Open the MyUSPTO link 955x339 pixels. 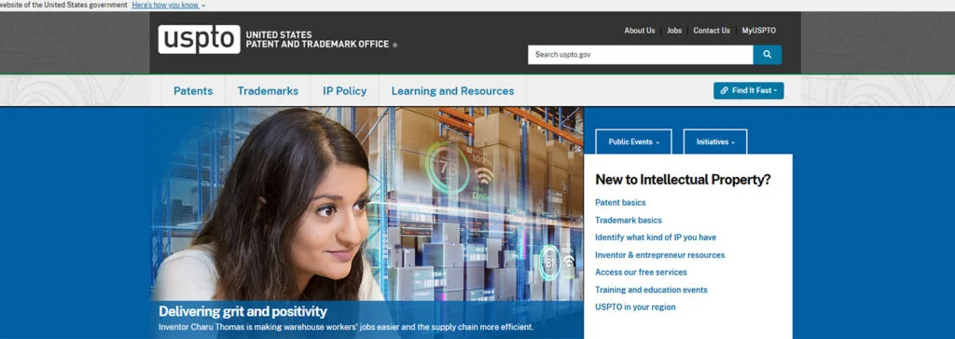pyautogui.click(x=759, y=31)
